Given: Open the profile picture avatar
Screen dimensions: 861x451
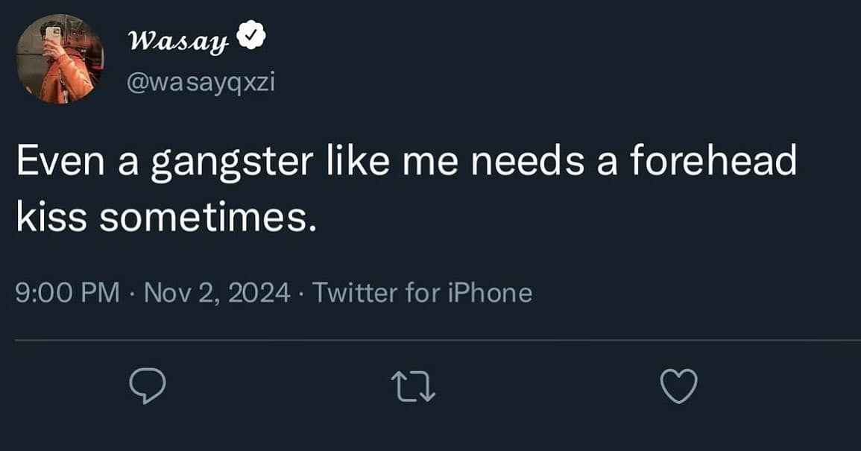Looking at the screenshot, I should pyautogui.click(x=60, y=60).
